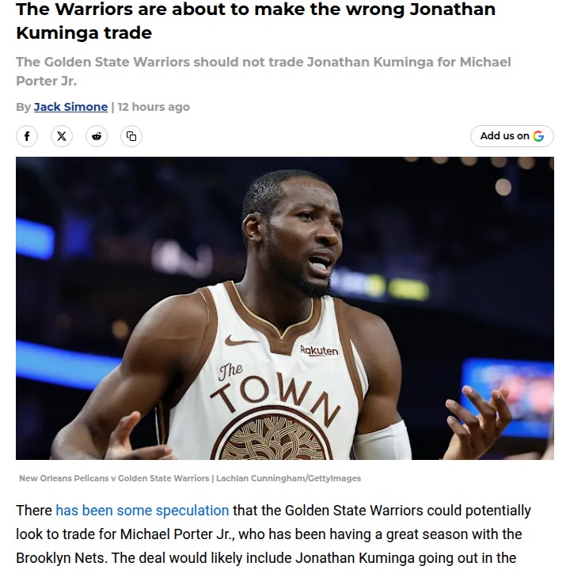Click the Rakuten patch on jersey
The height and width of the screenshot is (570, 570).
[319, 351]
